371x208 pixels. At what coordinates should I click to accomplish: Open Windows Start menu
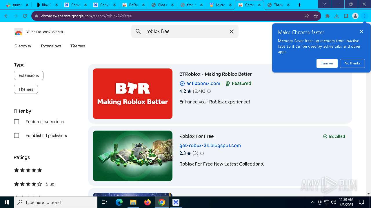click(7, 202)
